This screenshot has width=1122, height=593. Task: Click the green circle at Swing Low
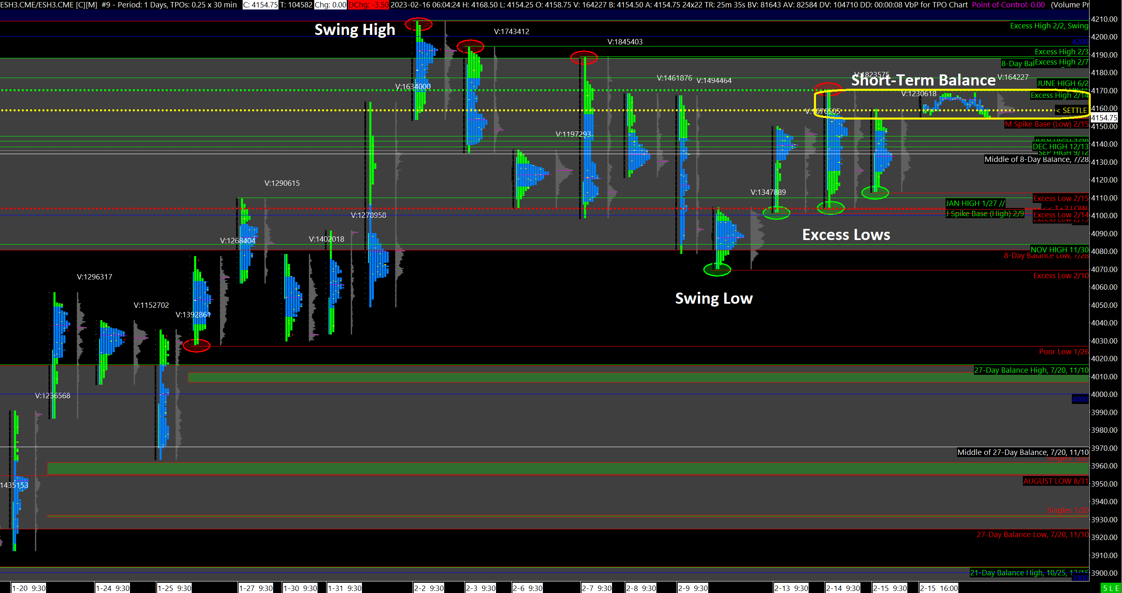pos(717,270)
